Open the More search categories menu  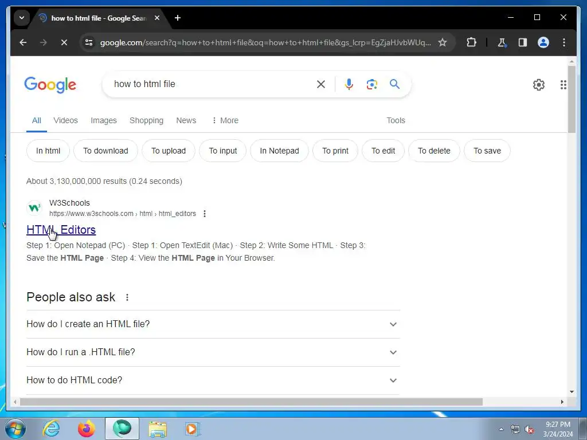coord(225,120)
